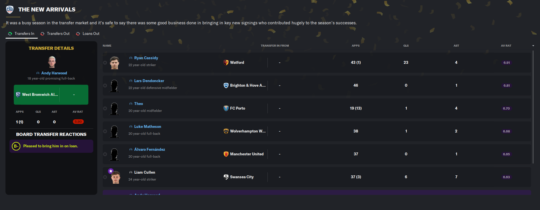Click the Wolverhampton Wanderers wolf badge
Screen dimensions: 540x210
[226, 131]
